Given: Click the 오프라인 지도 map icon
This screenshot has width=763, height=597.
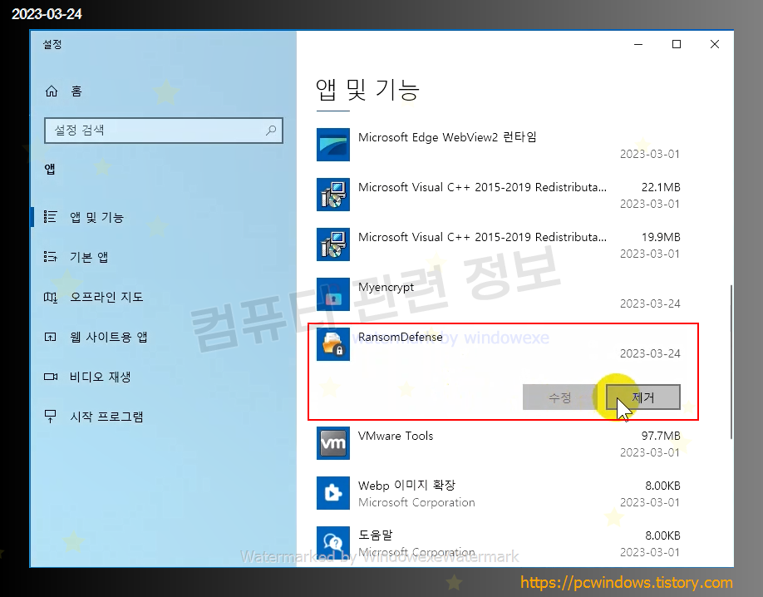Looking at the screenshot, I should (50, 297).
